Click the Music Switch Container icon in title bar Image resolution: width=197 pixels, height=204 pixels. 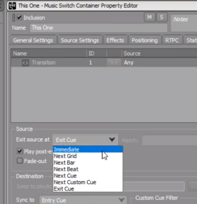12,6
